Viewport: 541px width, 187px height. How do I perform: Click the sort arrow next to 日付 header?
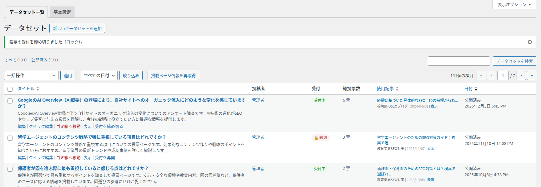pos(476,89)
